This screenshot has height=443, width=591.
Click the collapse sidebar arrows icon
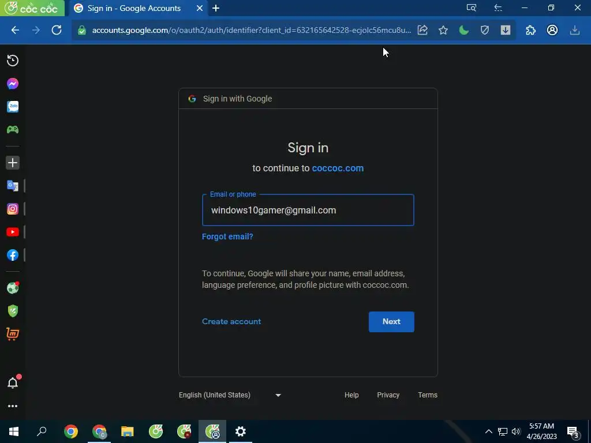point(498,7)
